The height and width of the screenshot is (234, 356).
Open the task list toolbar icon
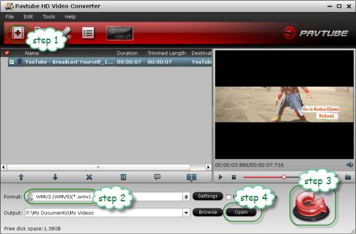(x=88, y=33)
